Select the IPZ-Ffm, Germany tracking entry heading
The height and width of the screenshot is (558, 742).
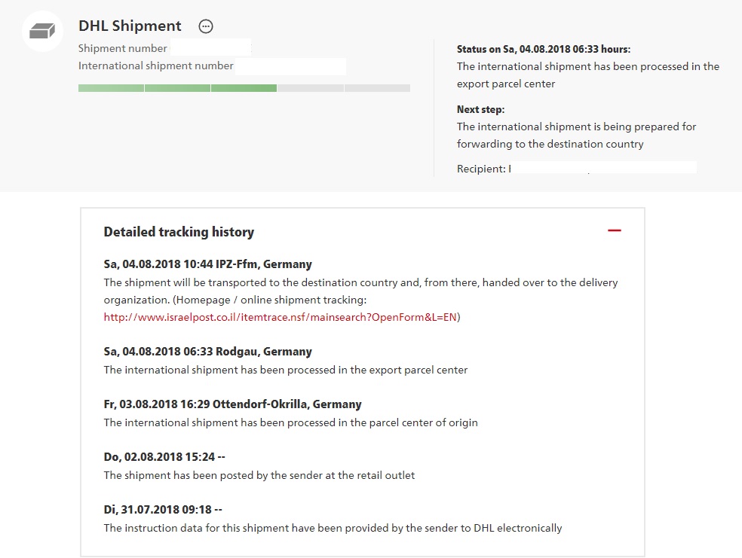(x=207, y=264)
